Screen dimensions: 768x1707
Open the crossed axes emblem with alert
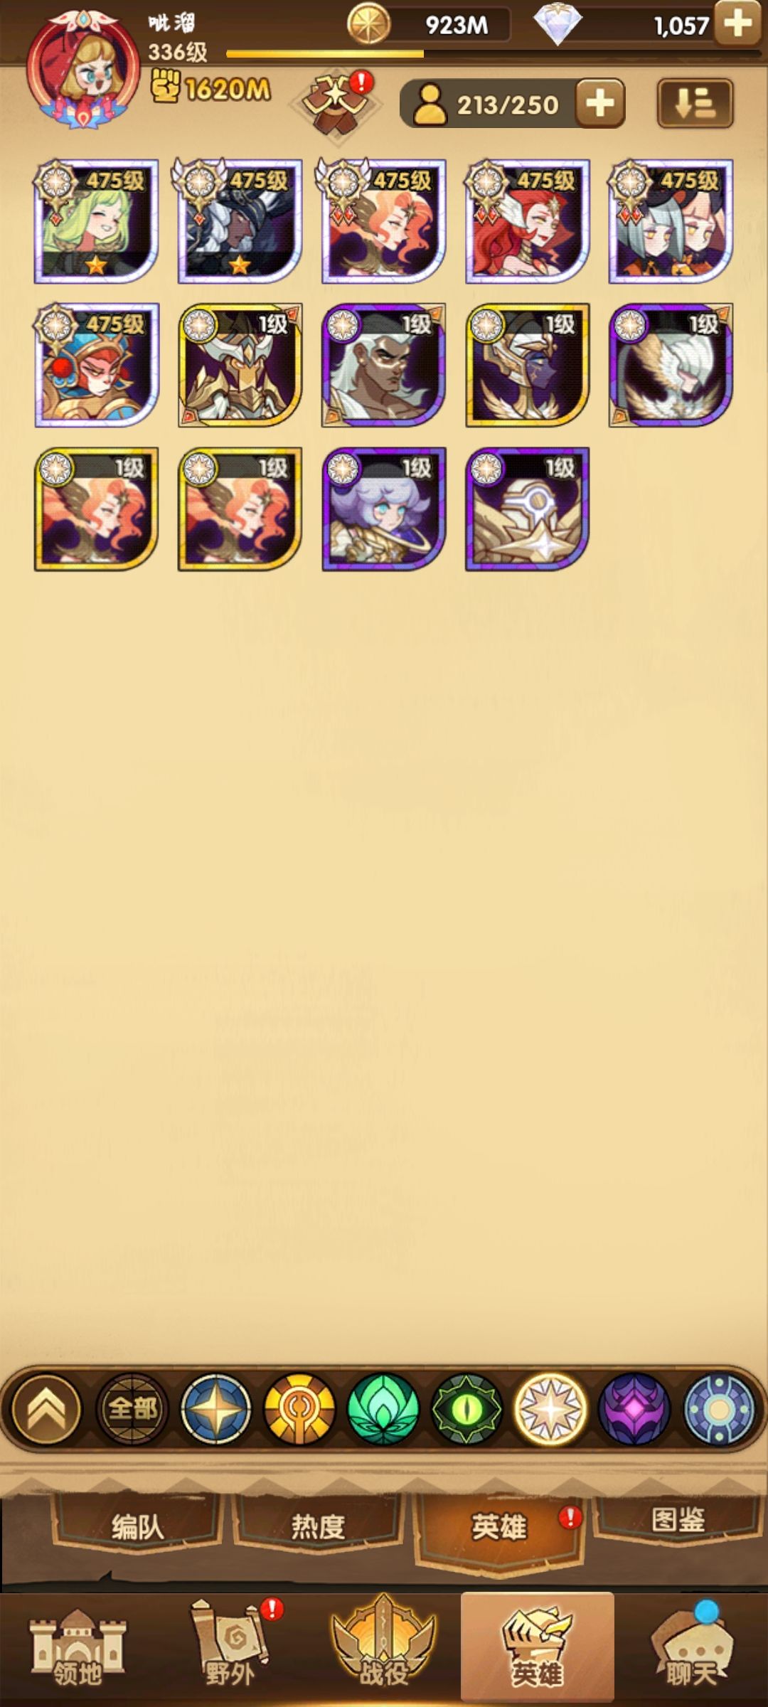click(x=336, y=104)
